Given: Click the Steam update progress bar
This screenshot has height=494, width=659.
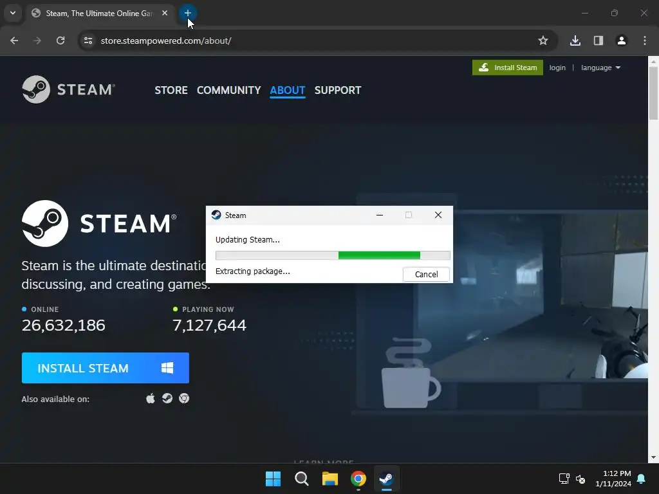Looking at the screenshot, I should [333, 255].
